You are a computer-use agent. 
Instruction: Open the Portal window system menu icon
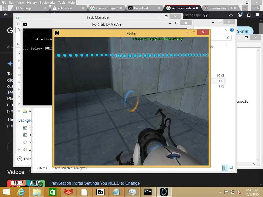57,33
